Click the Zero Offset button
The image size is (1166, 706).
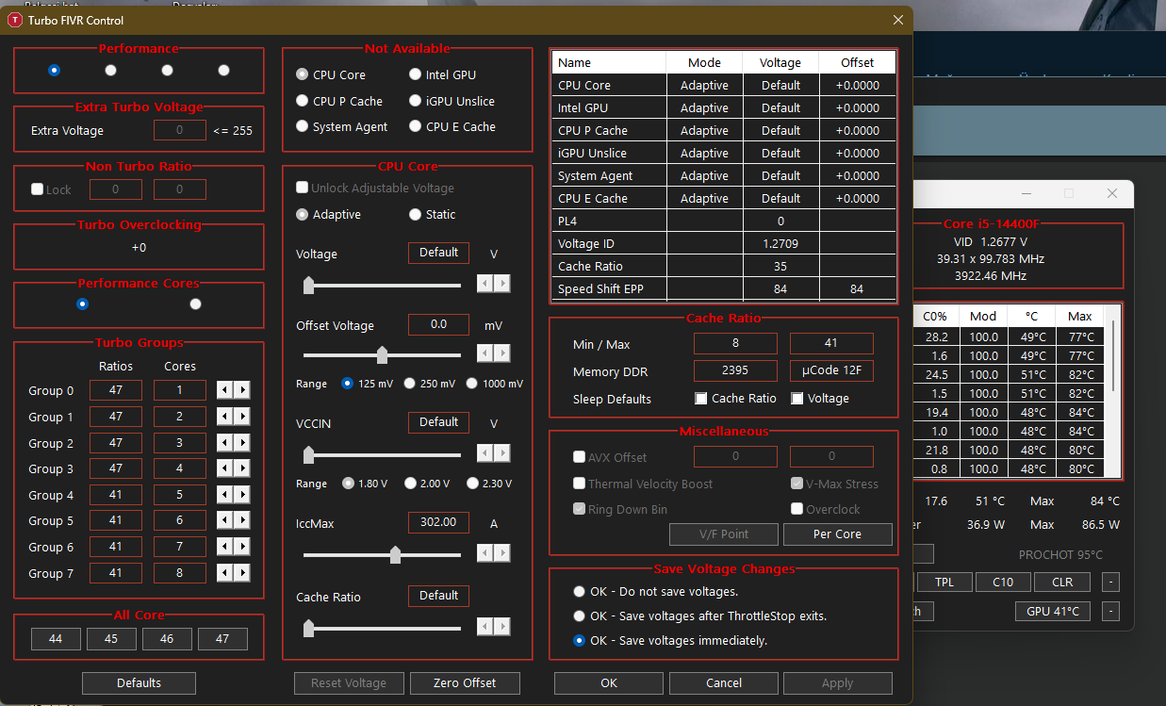[x=465, y=683]
